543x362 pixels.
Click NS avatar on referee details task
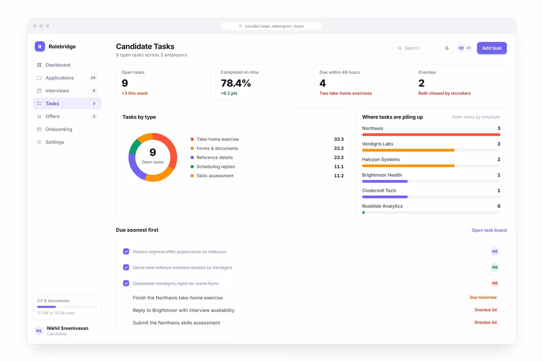point(495,267)
